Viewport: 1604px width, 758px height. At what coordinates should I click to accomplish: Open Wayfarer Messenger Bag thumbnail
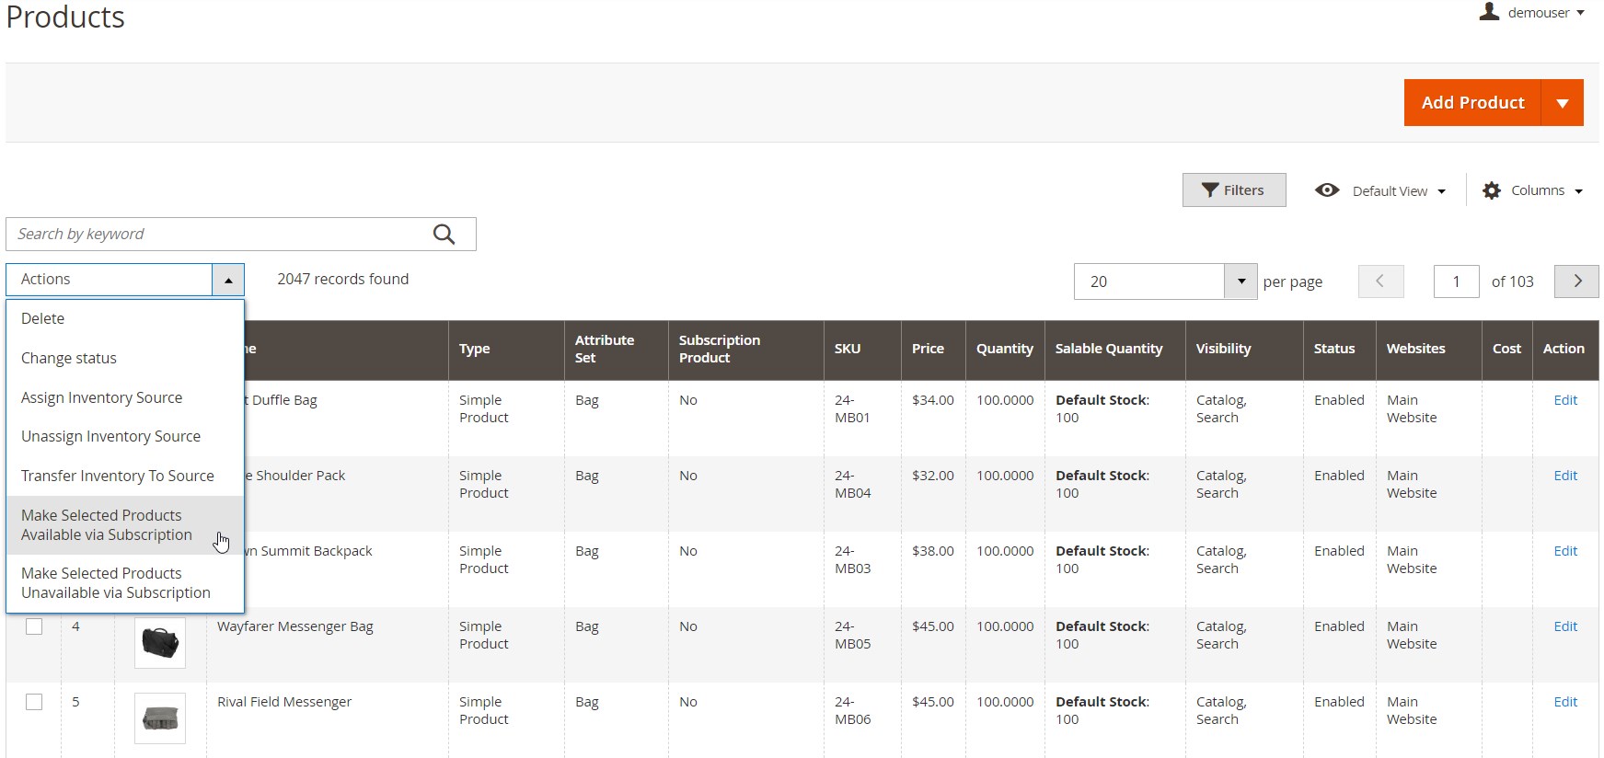pos(160,642)
